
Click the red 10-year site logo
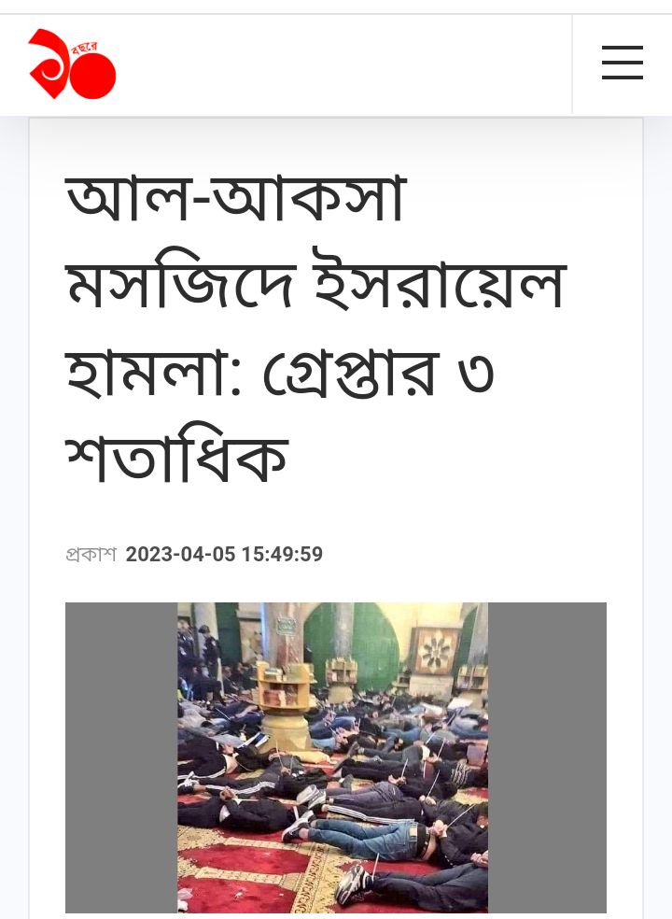tap(72, 64)
